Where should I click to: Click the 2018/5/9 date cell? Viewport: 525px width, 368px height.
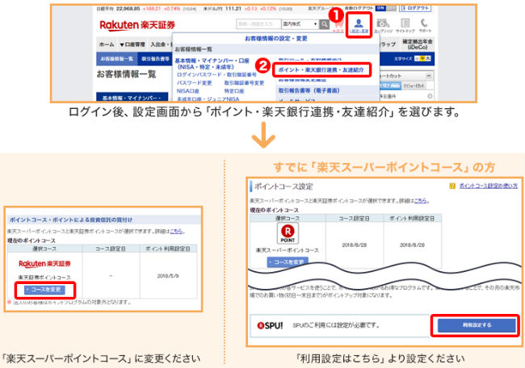point(168,276)
